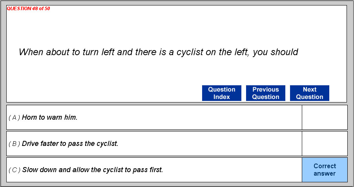This screenshot has height=187, width=354.
Task: Click the (C) letter marker
Action: coord(14,170)
